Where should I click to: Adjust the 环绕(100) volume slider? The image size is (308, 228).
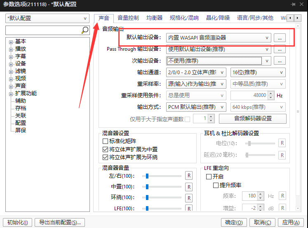coord(162,197)
